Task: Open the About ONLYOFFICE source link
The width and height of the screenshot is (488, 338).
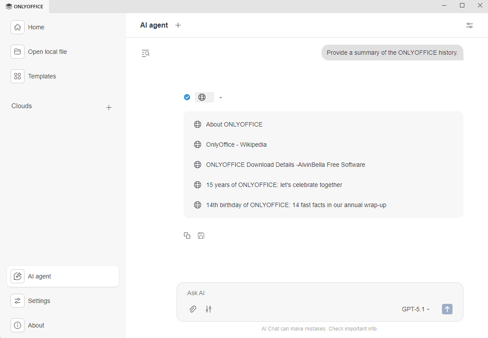Action: point(234,124)
